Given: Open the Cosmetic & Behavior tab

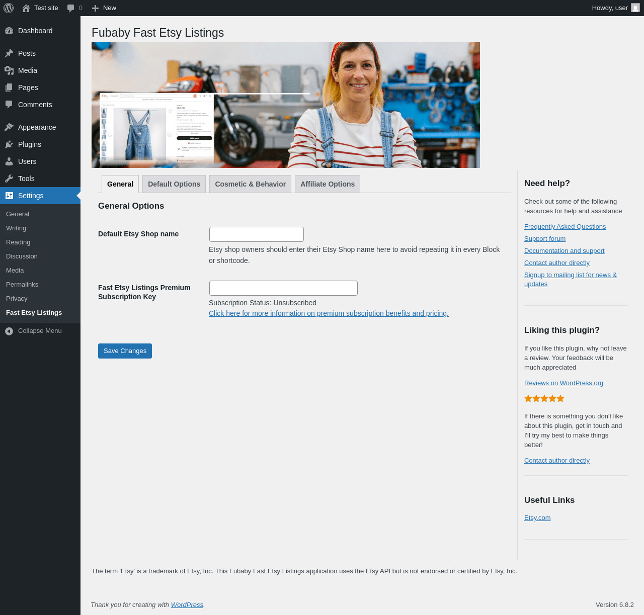Looking at the screenshot, I should (251, 184).
